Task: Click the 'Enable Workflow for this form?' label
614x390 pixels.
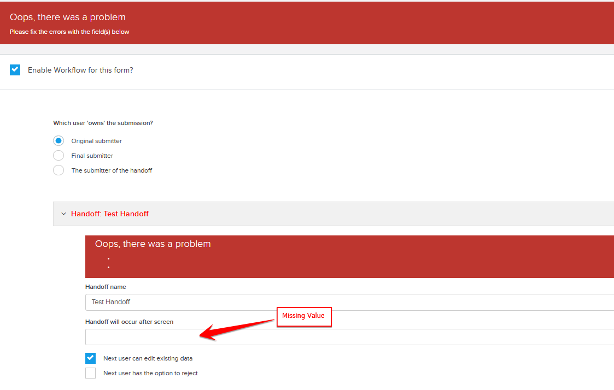Action: pos(80,70)
